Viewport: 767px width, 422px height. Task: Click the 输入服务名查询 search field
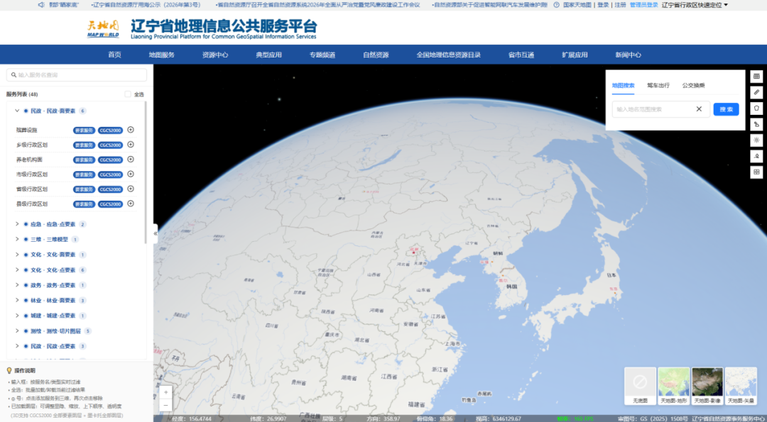77,75
